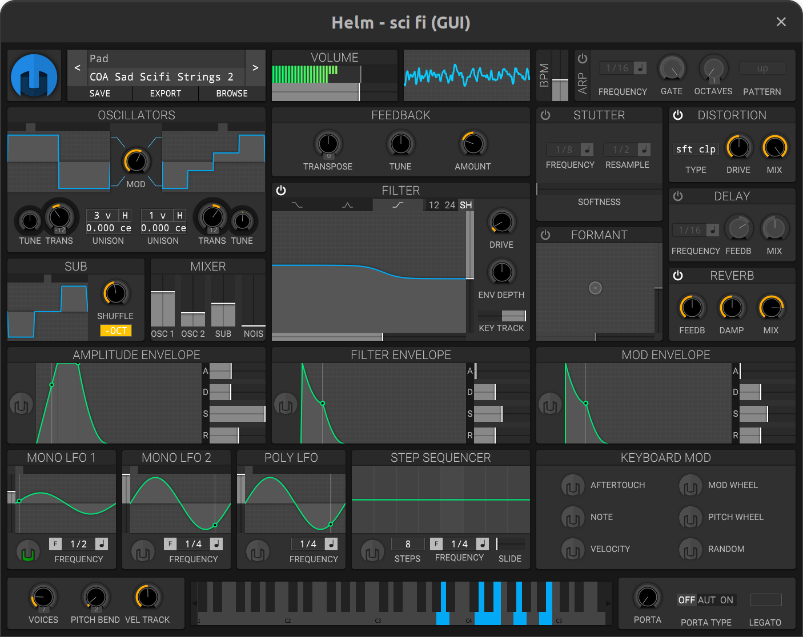The height and width of the screenshot is (637, 803).
Task: Toggle the Arp power button
Action: 583,59
